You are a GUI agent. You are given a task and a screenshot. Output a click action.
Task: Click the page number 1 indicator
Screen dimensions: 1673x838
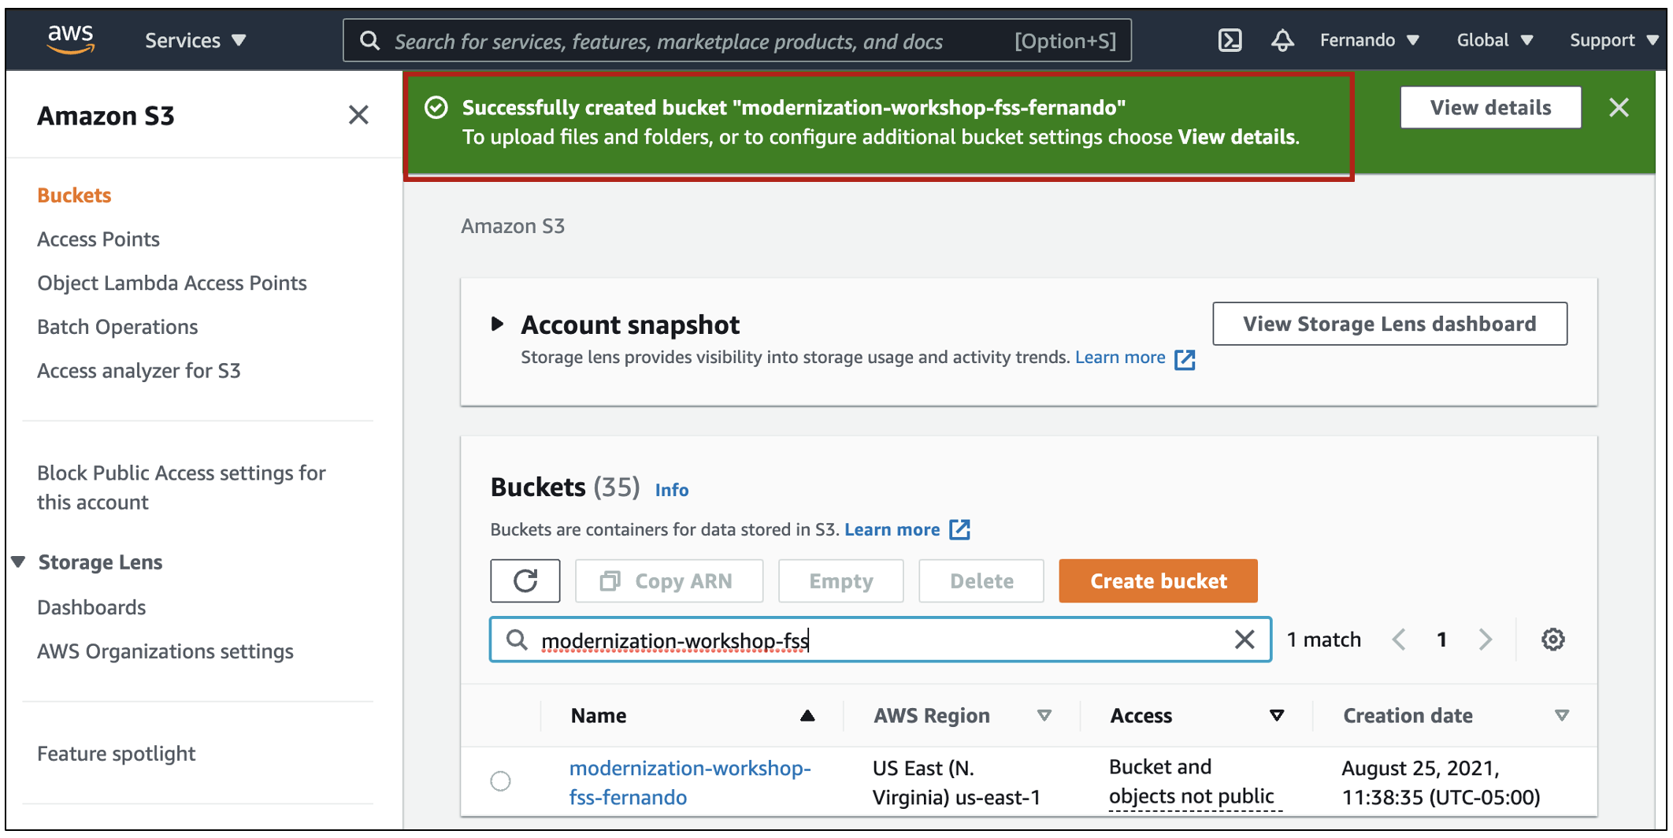1441,640
